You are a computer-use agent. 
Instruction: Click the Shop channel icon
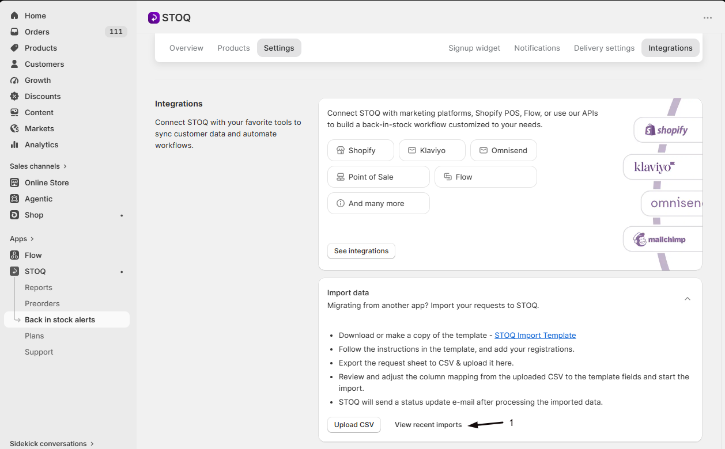point(14,215)
